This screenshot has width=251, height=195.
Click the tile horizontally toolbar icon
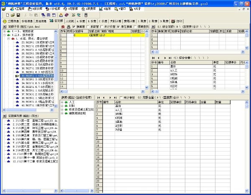(x=49, y=15)
